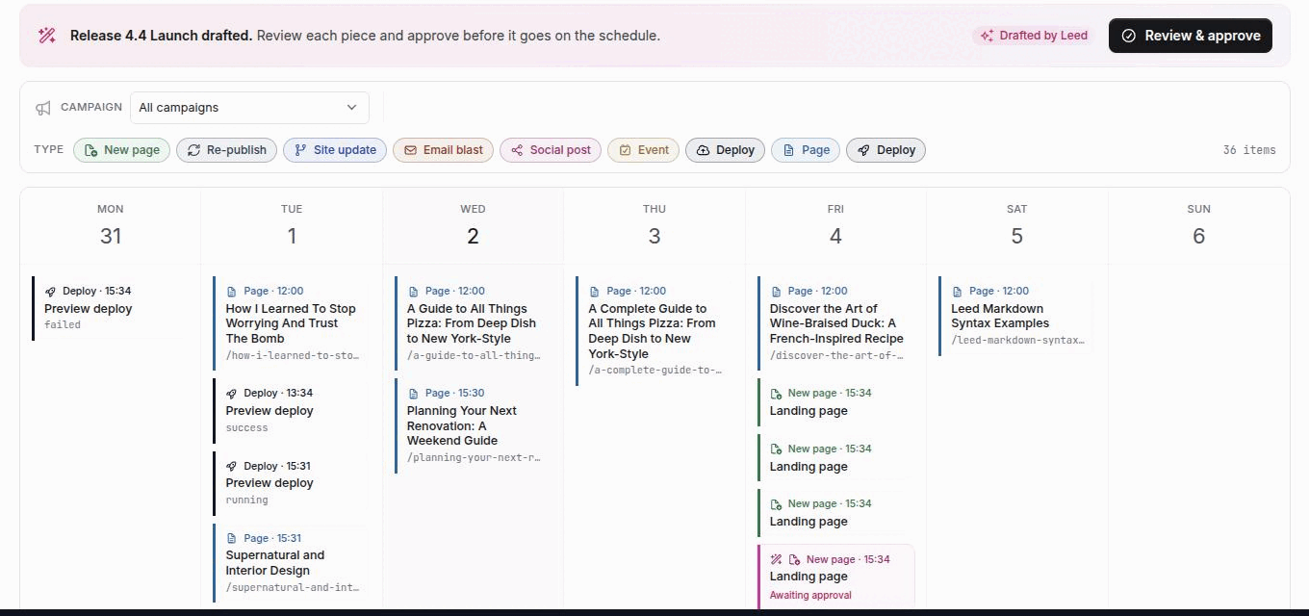Click the Review & approve button
This screenshot has height=616, width=1309.
point(1191,36)
